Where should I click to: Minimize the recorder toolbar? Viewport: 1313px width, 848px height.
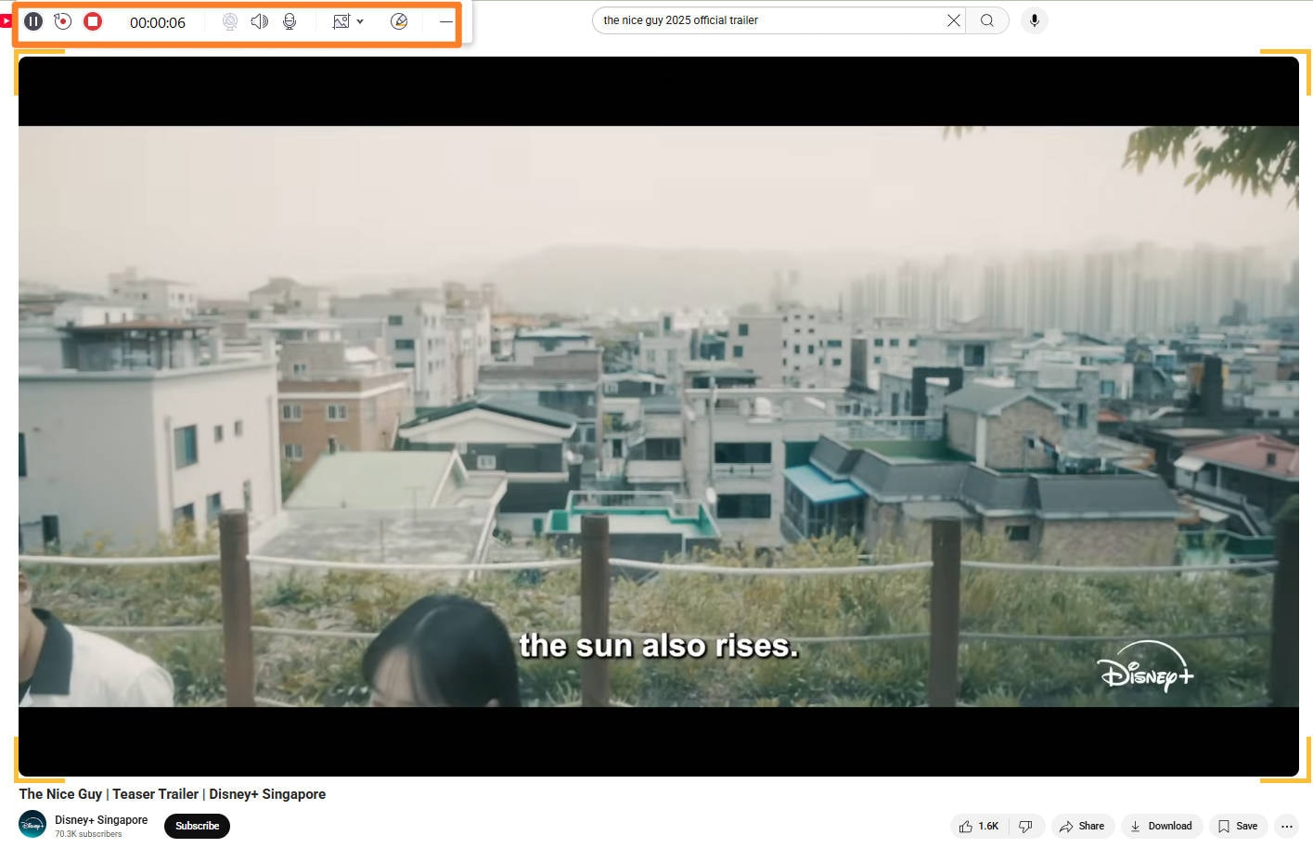446,21
